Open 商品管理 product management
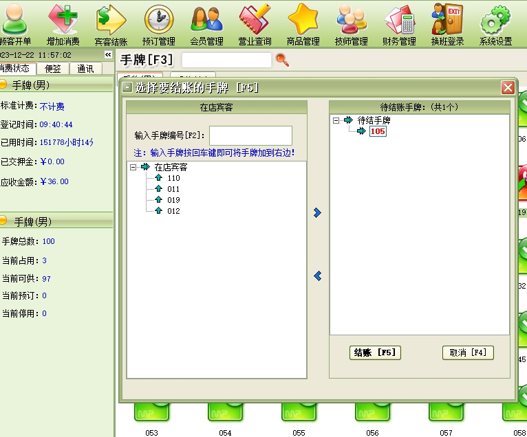Screen dimensions: 527x437 [x=303, y=23]
